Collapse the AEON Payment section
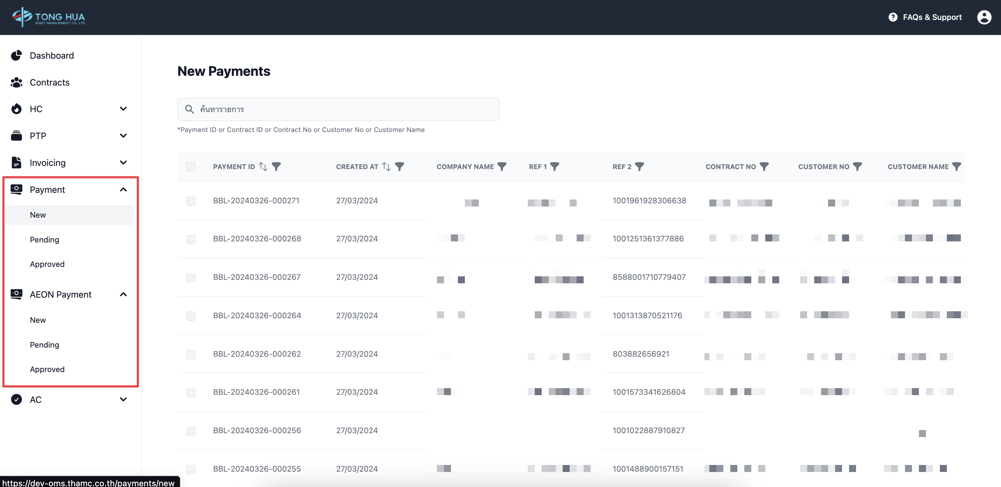This screenshot has width=1001, height=487. pos(123,294)
